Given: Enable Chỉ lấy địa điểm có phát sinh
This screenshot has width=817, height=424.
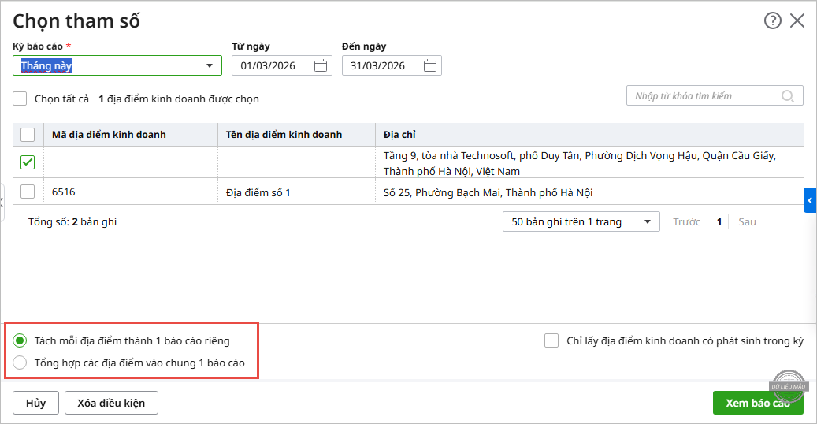Looking at the screenshot, I should 551,341.
